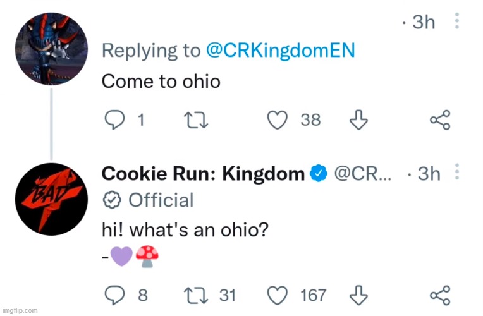Tap the gray Official label badge
Screen dimensions: 483x316
pos(148,200)
